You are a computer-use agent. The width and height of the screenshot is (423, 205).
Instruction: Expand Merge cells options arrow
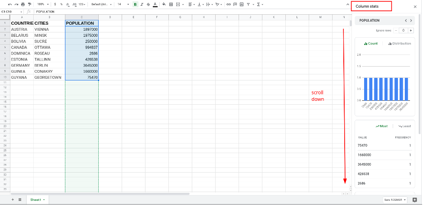pyautogui.click(x=183, y=4)
